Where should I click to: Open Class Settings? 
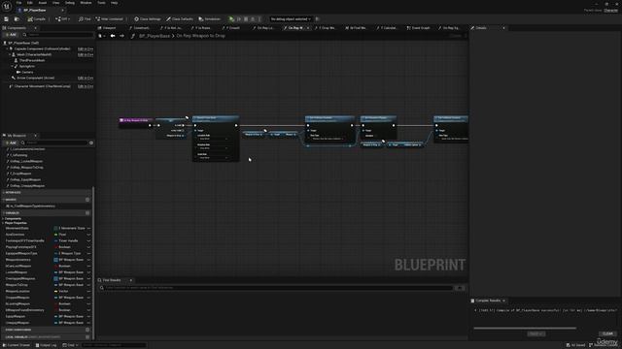pos(148,19)
